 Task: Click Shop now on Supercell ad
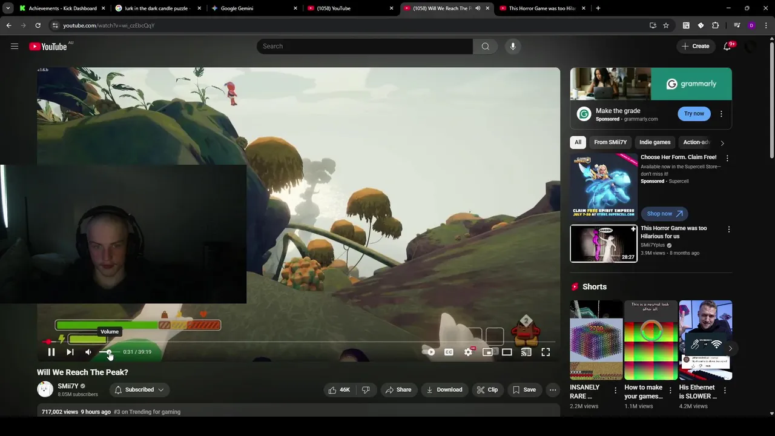click(664, 213)
